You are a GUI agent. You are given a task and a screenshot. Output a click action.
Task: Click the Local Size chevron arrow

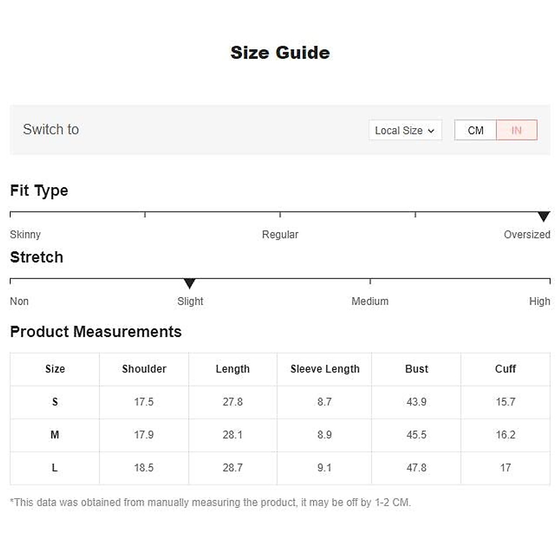click(x=431, y=131)
